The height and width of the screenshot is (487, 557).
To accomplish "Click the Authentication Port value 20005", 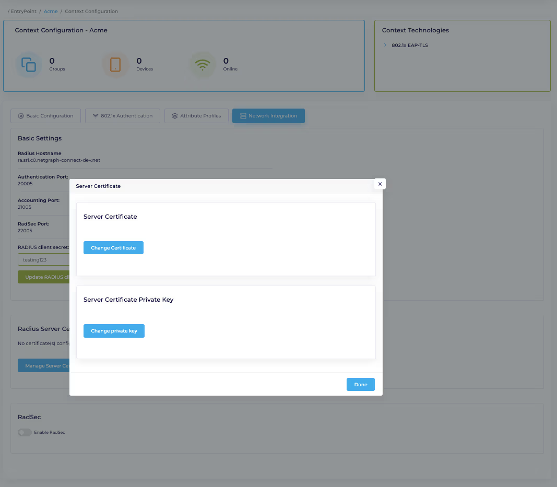I will pos(25,184).
